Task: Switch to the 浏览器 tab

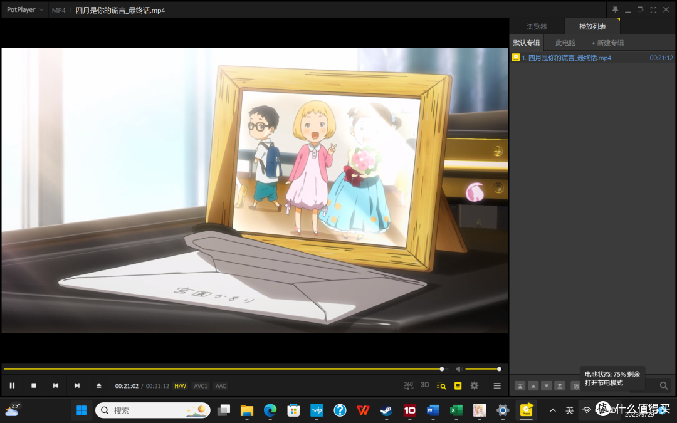Action: point(537,26)
